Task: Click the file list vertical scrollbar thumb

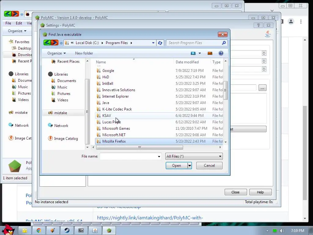Action: (x=226, y=90)
